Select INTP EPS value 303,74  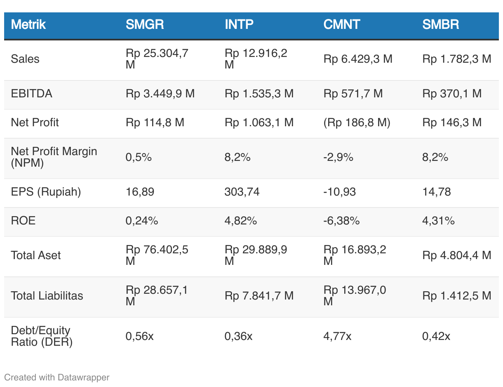coord(242,192)
